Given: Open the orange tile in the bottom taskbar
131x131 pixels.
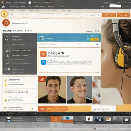Looking at the screenshot, I should [56, 119].
